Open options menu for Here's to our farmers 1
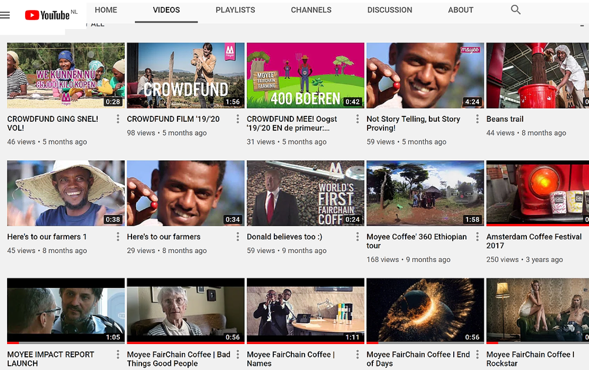 click(118, 236)
